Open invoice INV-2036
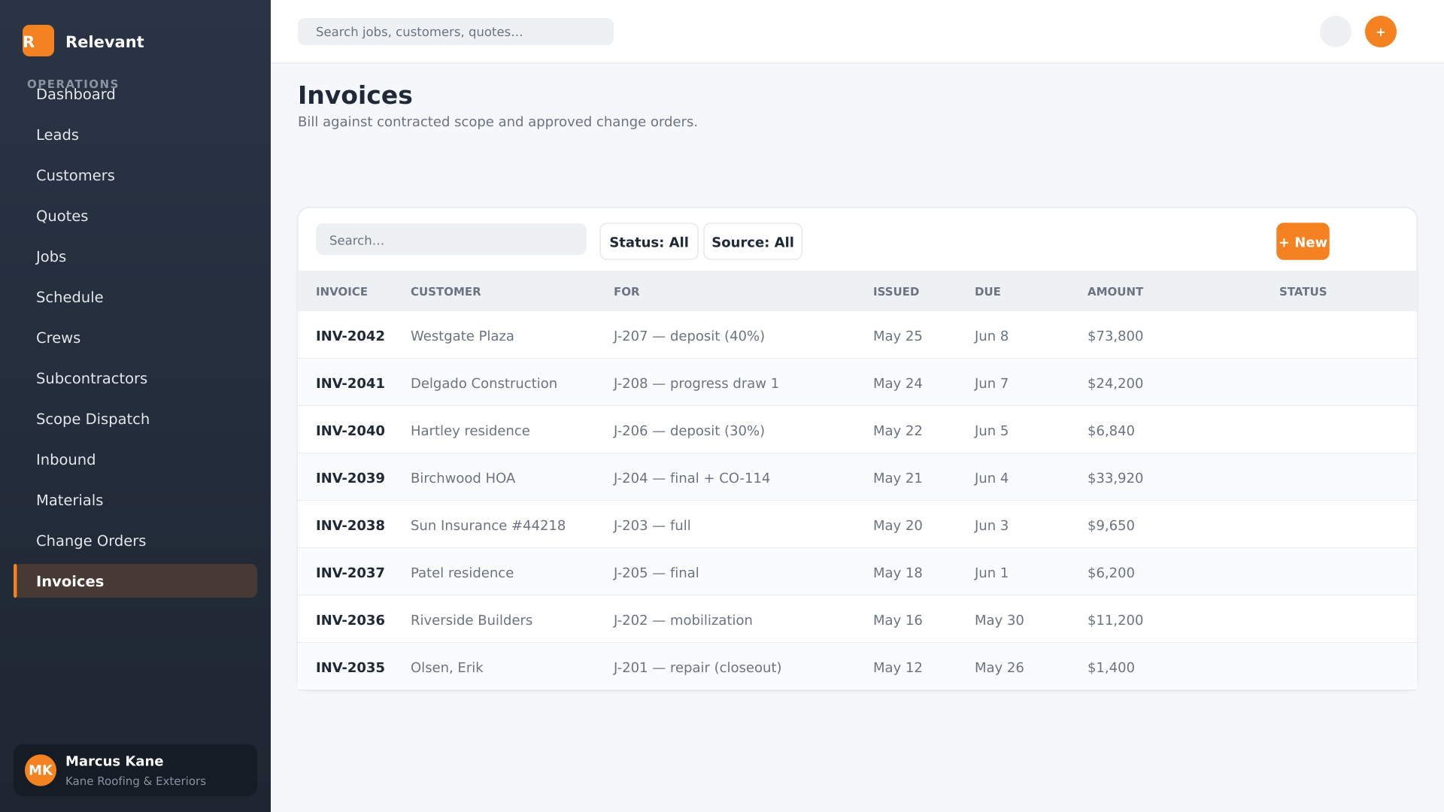Screen dimensions: 1444x812 tap(350, 620)
